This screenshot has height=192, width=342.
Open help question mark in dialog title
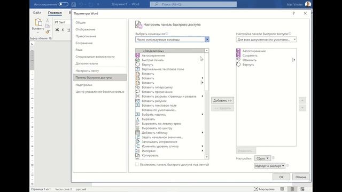pyautogui.click(x=293, y=13)
